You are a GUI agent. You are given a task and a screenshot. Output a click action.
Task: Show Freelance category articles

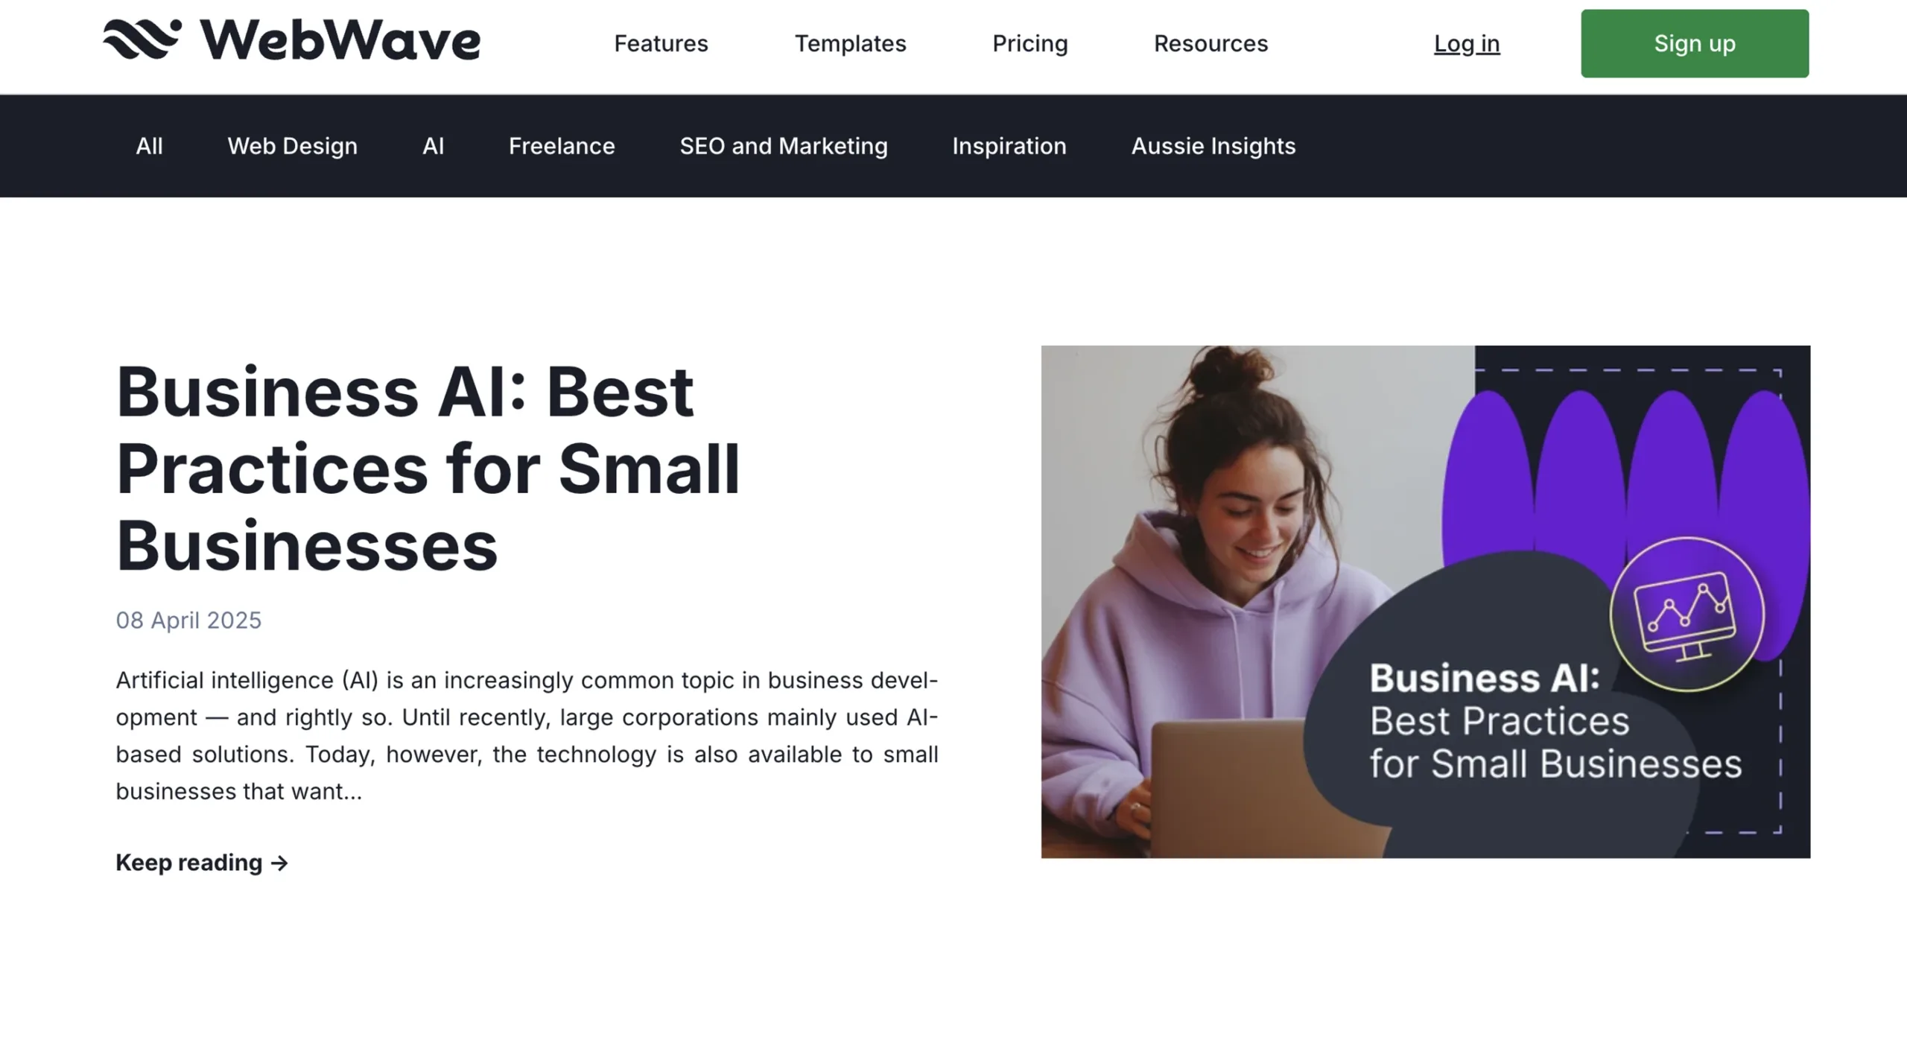[562, 145]
